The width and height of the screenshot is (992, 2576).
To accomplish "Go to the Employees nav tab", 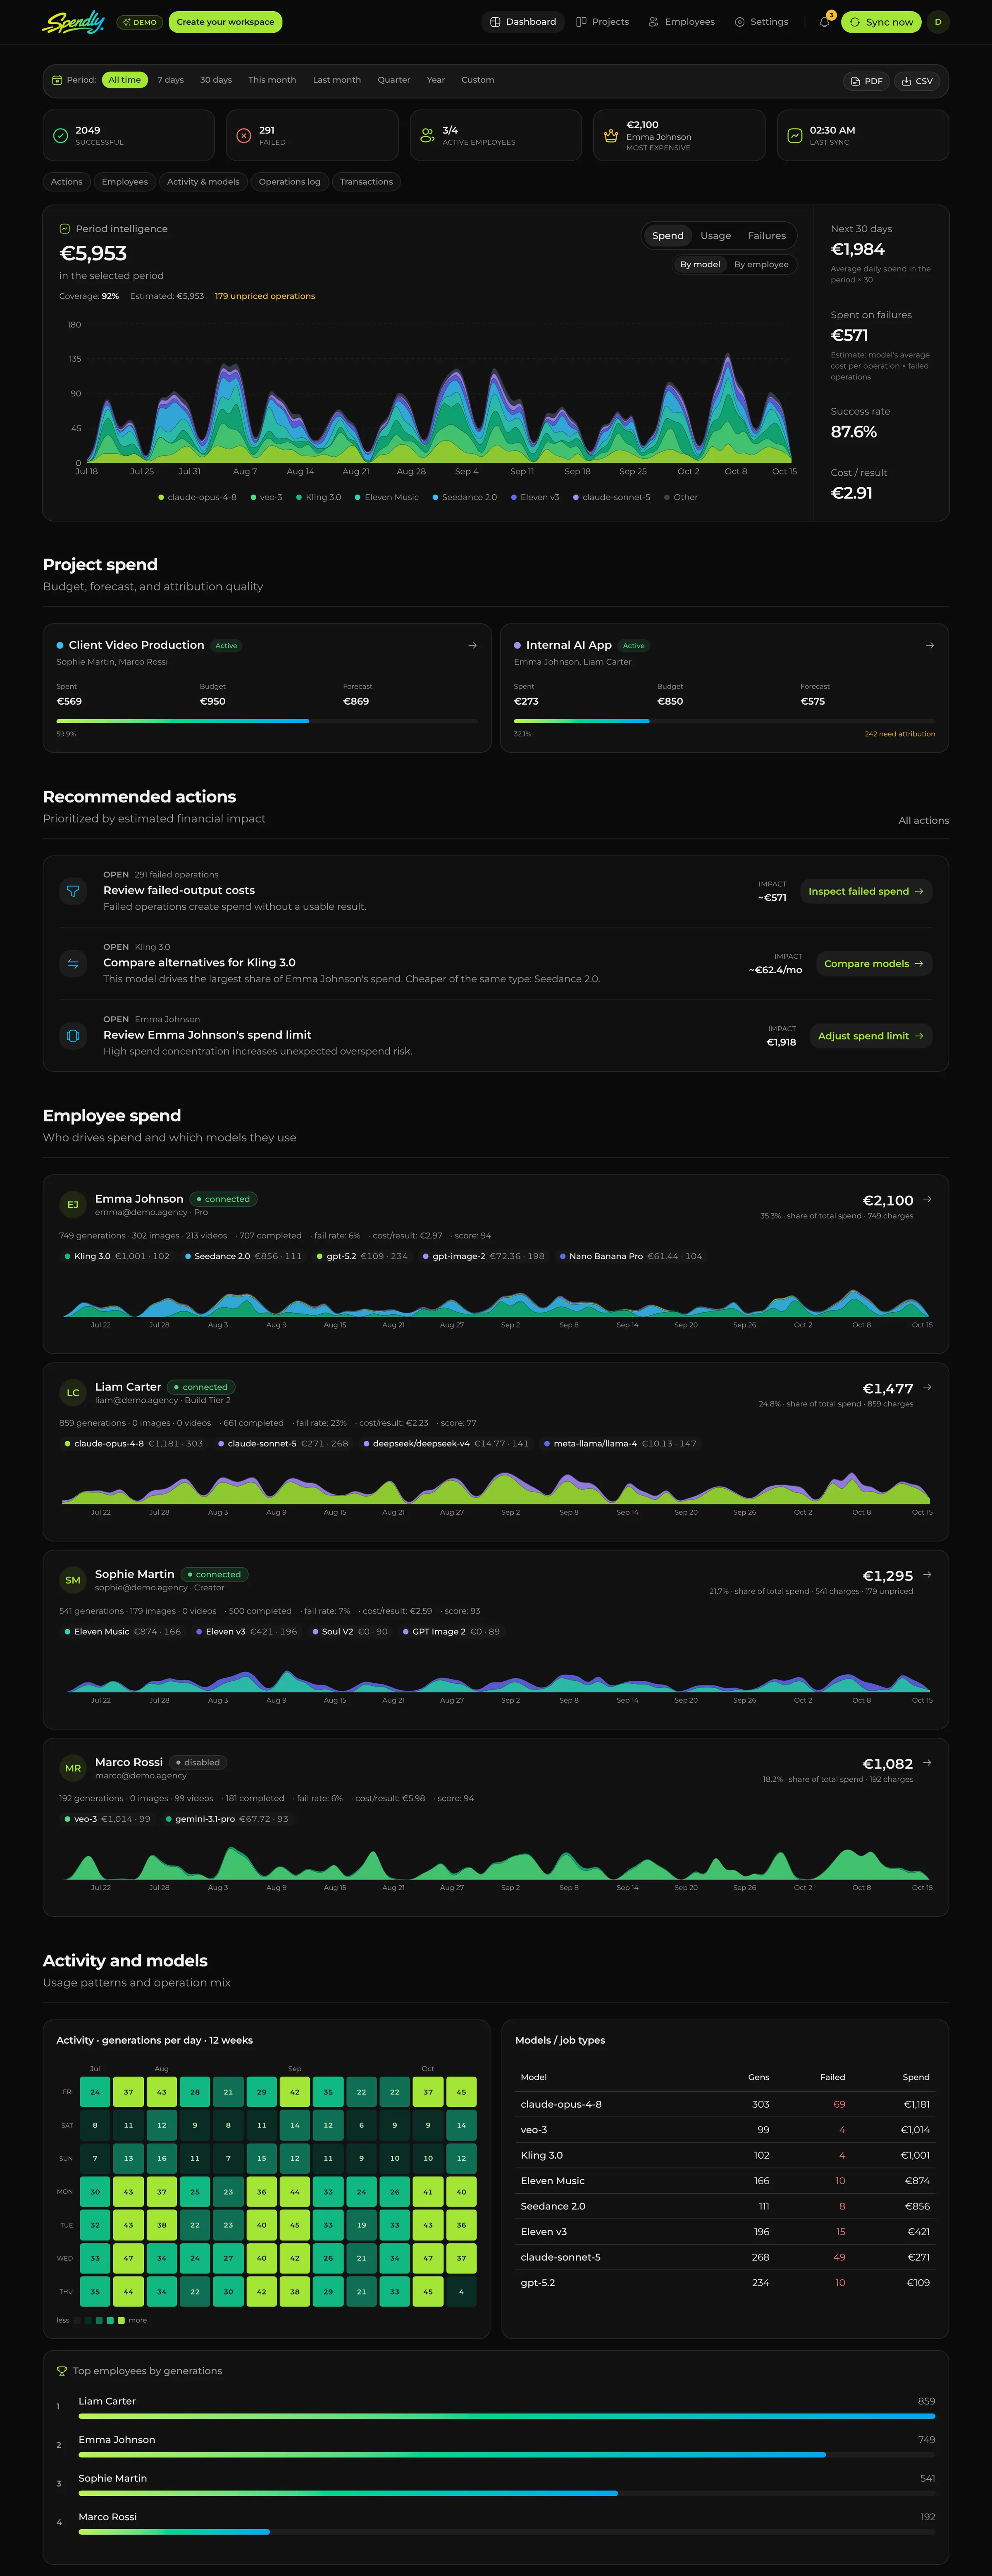I will point(681,22).
